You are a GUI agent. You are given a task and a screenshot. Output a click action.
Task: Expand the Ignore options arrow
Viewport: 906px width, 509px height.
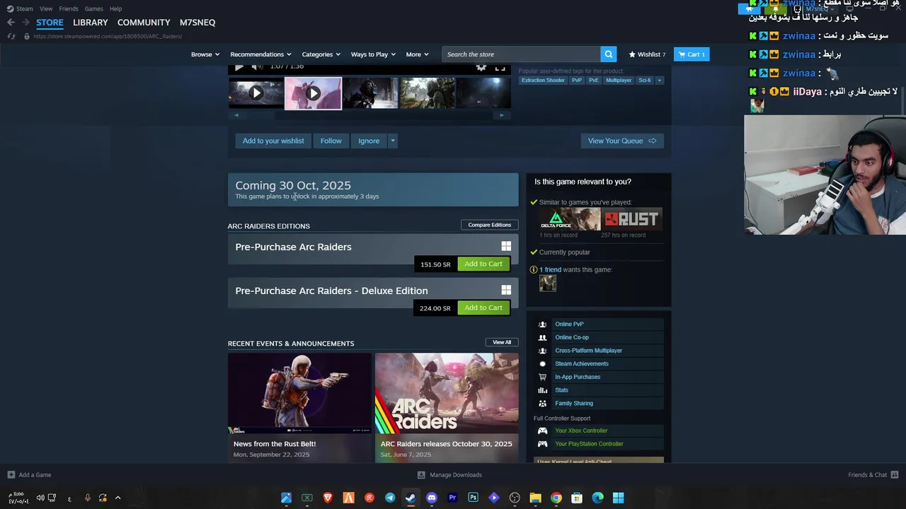coord(393,141)
